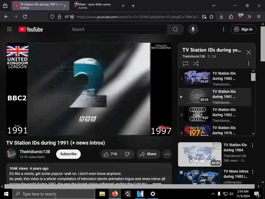Image resolution: width=265 pixels, height=199 pixels.
Task: Open YouTube settings three-dot menu
Action: [223, 29]
